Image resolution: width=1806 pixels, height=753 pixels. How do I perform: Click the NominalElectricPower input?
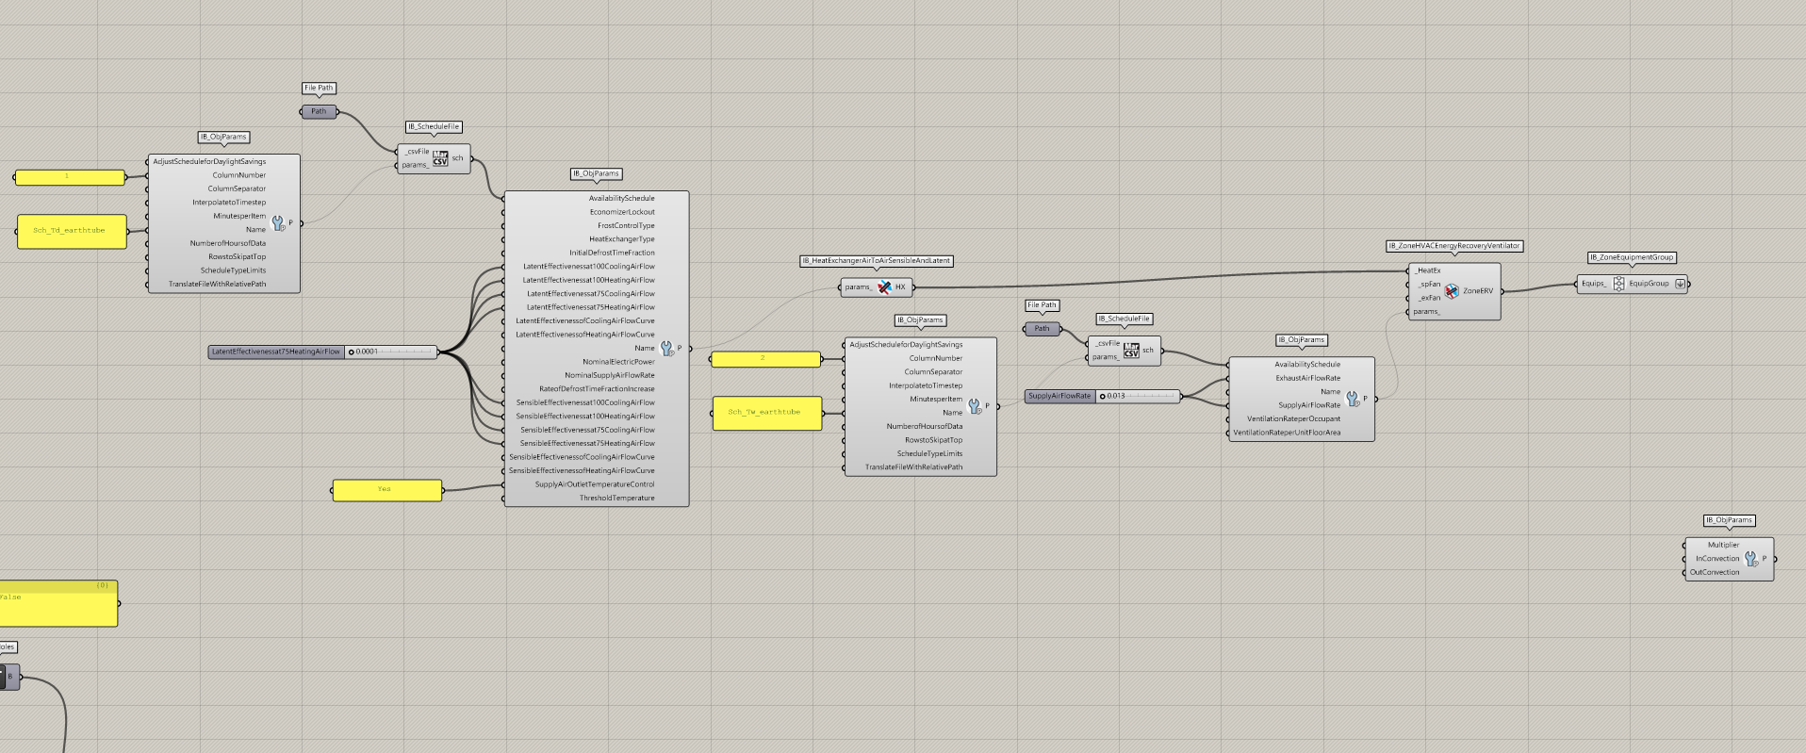click(618, 362)
